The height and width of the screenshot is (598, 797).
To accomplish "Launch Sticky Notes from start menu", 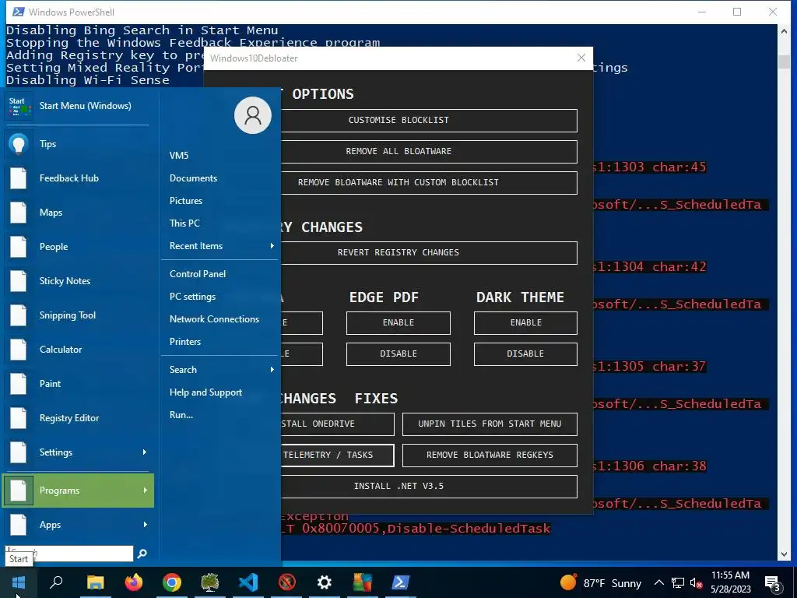I will pyautogui.click(x=79, y=280).
